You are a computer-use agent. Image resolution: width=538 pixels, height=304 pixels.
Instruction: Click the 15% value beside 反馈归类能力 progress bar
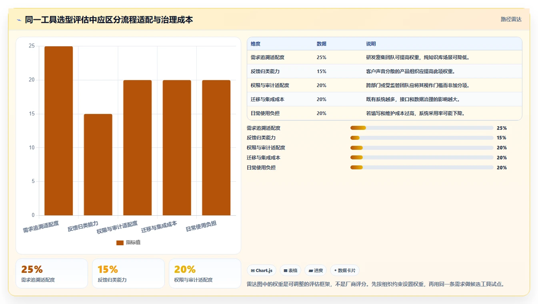502,138
